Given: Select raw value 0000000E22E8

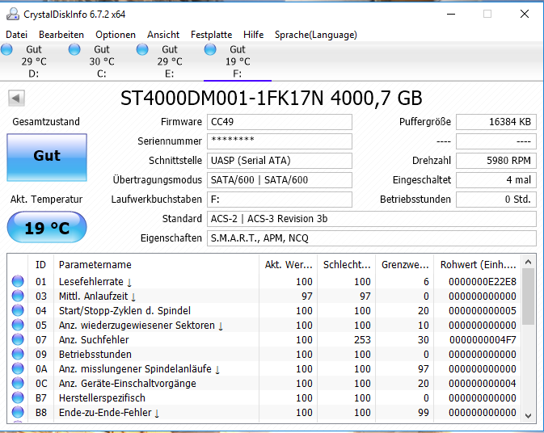Looking at the screenshot, I should (x=483, y=281).
